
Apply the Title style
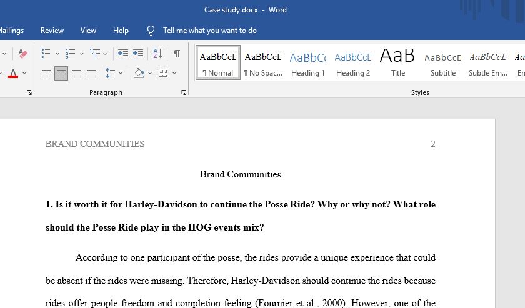(397, 63)
